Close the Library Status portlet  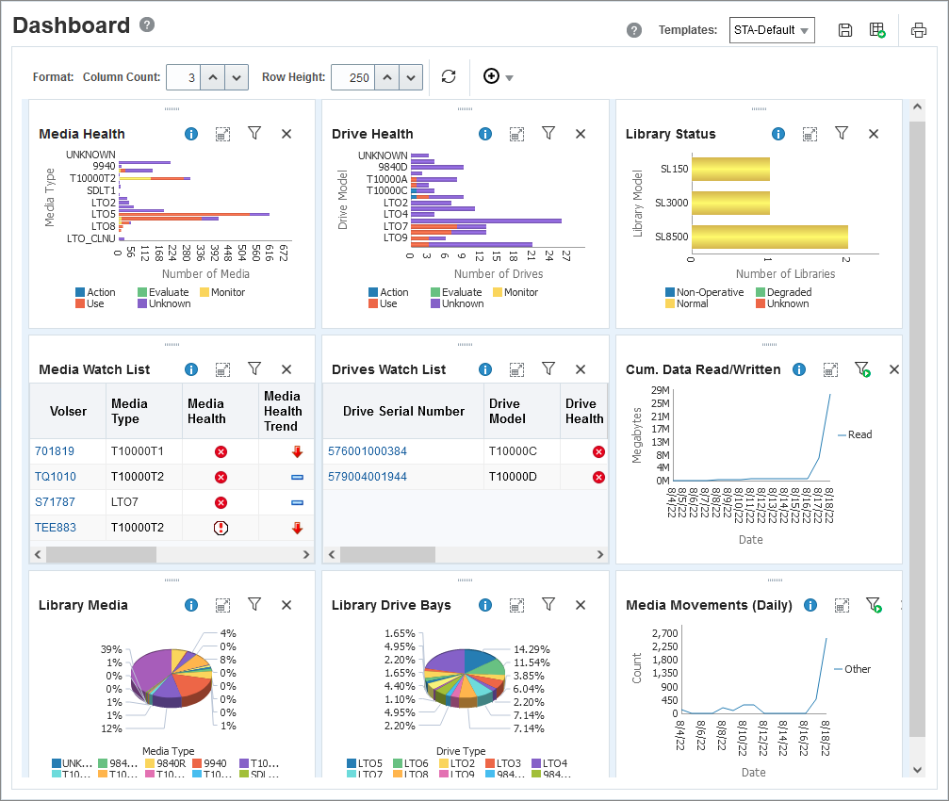coord(874,134)
